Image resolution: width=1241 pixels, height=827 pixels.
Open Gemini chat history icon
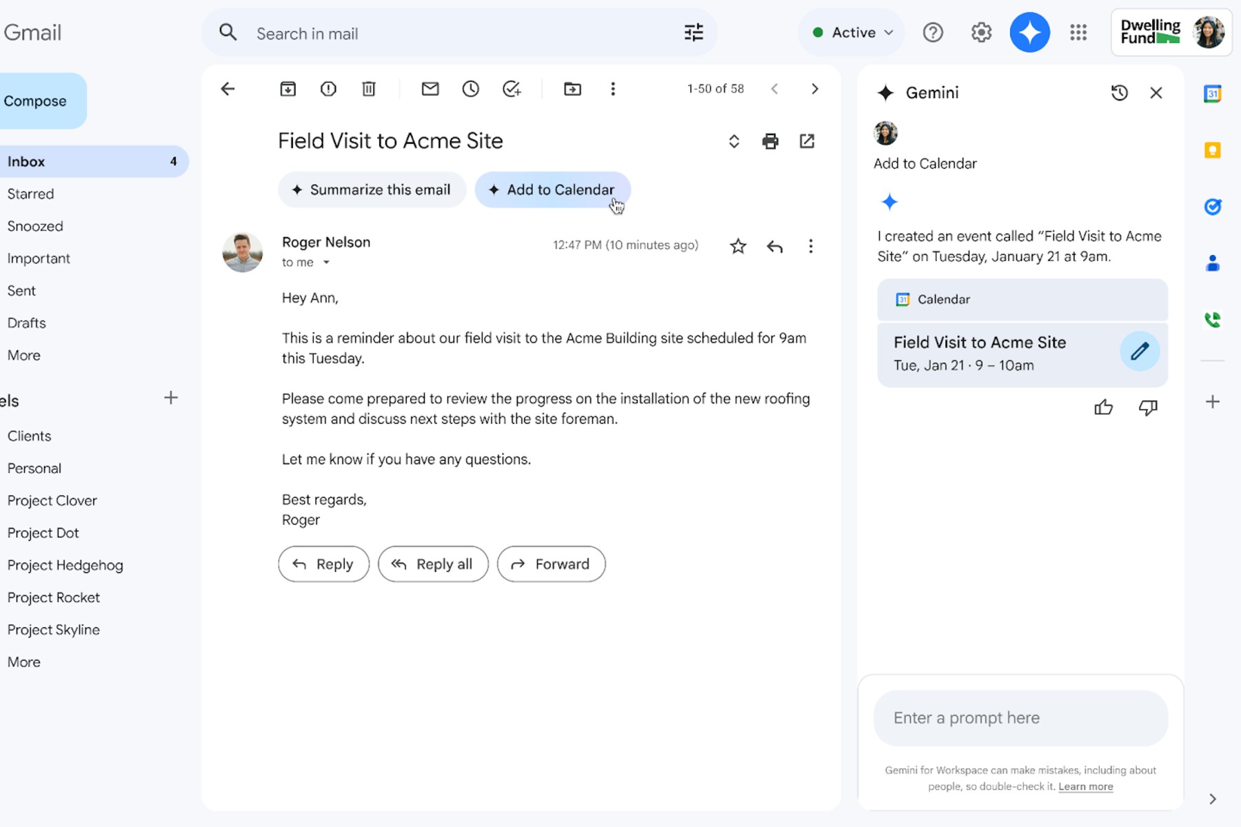[x=1119, y=93]
